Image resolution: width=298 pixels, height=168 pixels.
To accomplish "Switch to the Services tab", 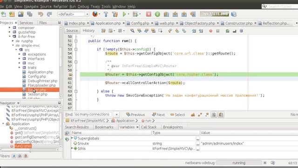I will pos(26,23).
